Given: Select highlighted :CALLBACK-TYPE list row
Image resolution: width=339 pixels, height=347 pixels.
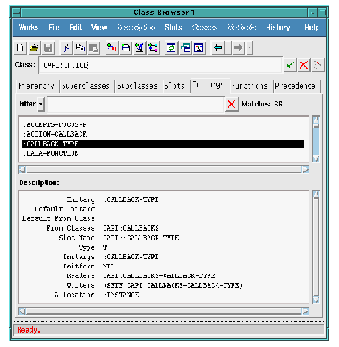Looking at the screenshot, I should (x=163, y=144).
